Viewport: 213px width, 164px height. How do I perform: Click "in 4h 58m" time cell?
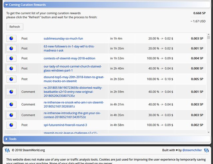click(117, 125)
